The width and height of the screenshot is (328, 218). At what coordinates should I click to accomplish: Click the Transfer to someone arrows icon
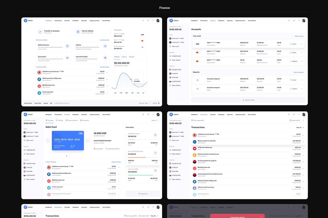(40, 32)
